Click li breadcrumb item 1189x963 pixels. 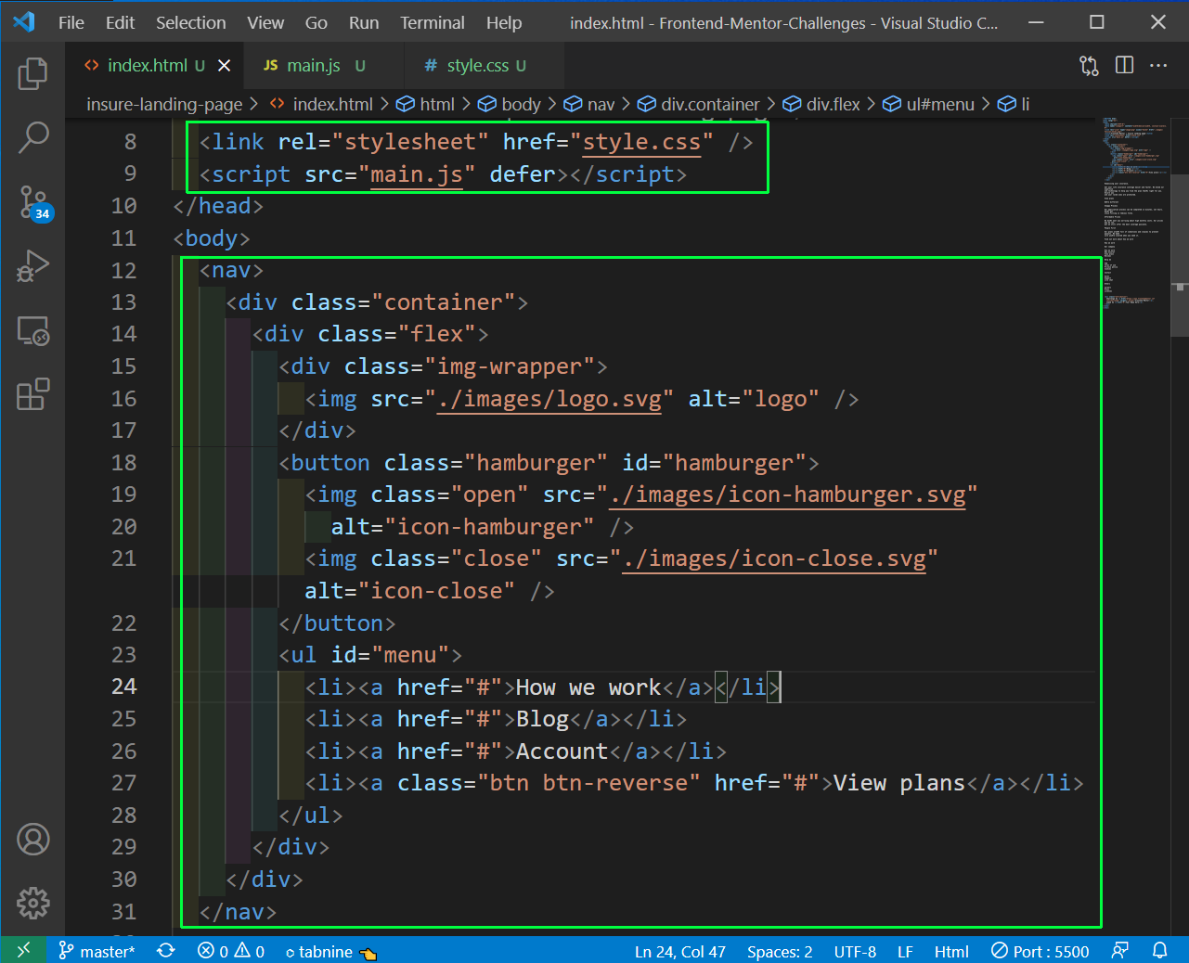coord(1014,105)
